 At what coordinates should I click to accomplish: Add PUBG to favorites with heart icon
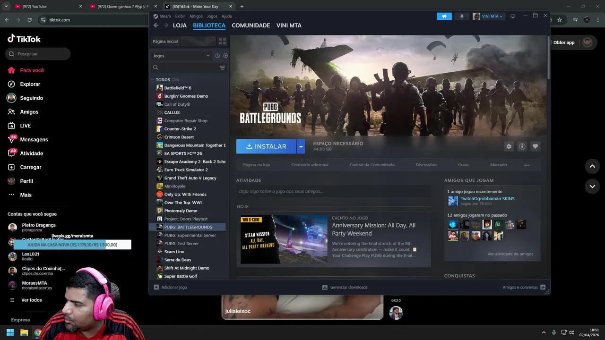[535, 146]
